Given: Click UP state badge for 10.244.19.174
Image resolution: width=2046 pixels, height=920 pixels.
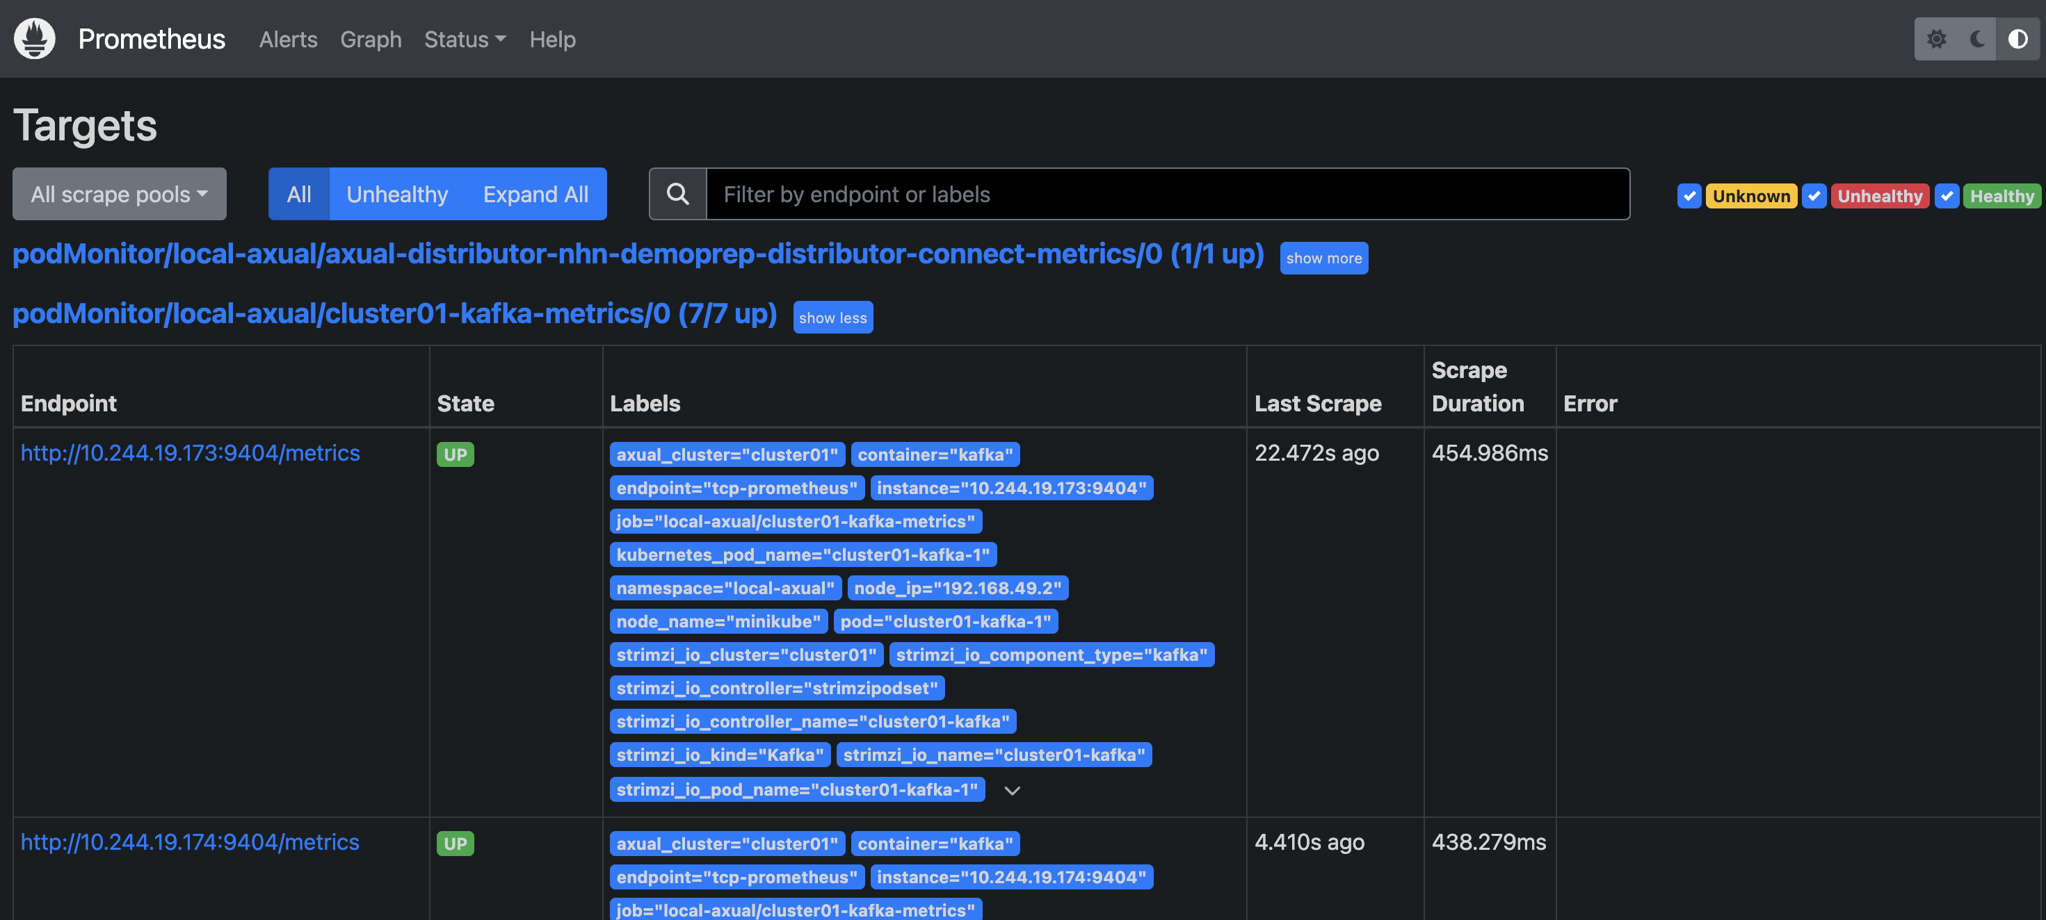Looking at the screenshot, I should 455,843.
